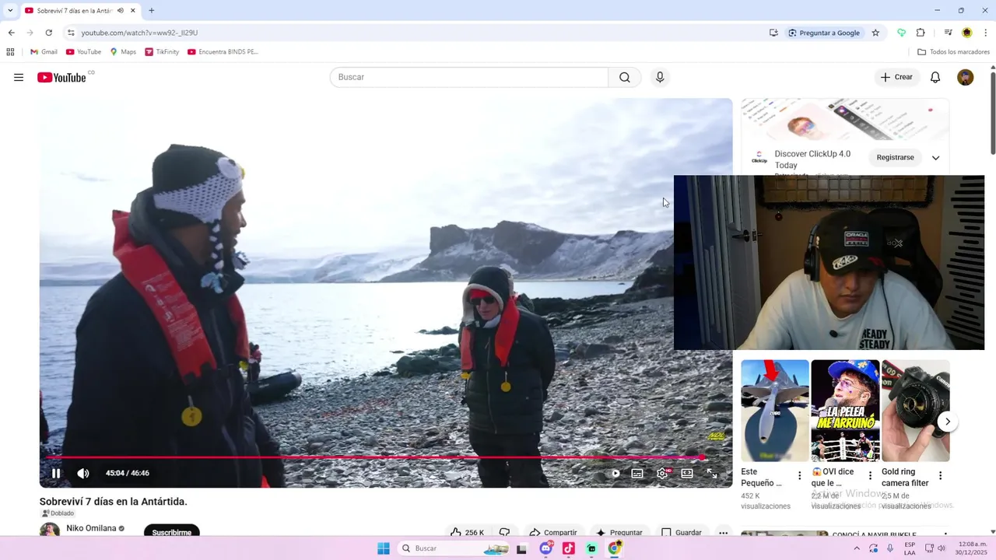Viewport: 996px width, 560px height.
Task: Click Preguntar a Google in address bar
Action: coord(824,33)
